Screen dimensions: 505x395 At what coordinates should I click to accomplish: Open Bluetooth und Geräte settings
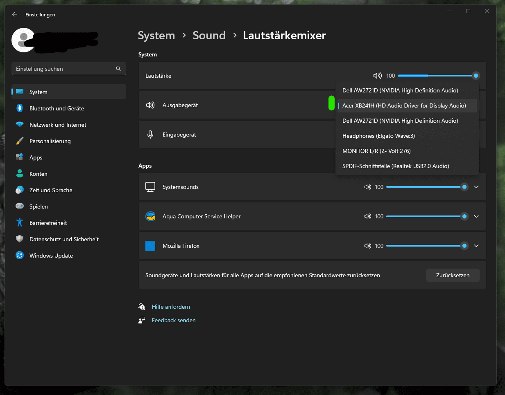pyautogui.click(x=57, y=108)
